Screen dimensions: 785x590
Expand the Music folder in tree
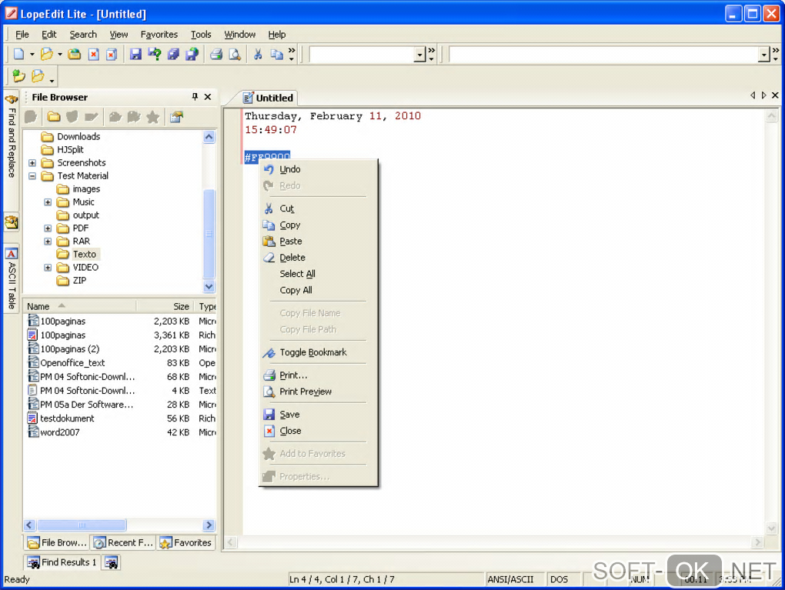(48, 202)
